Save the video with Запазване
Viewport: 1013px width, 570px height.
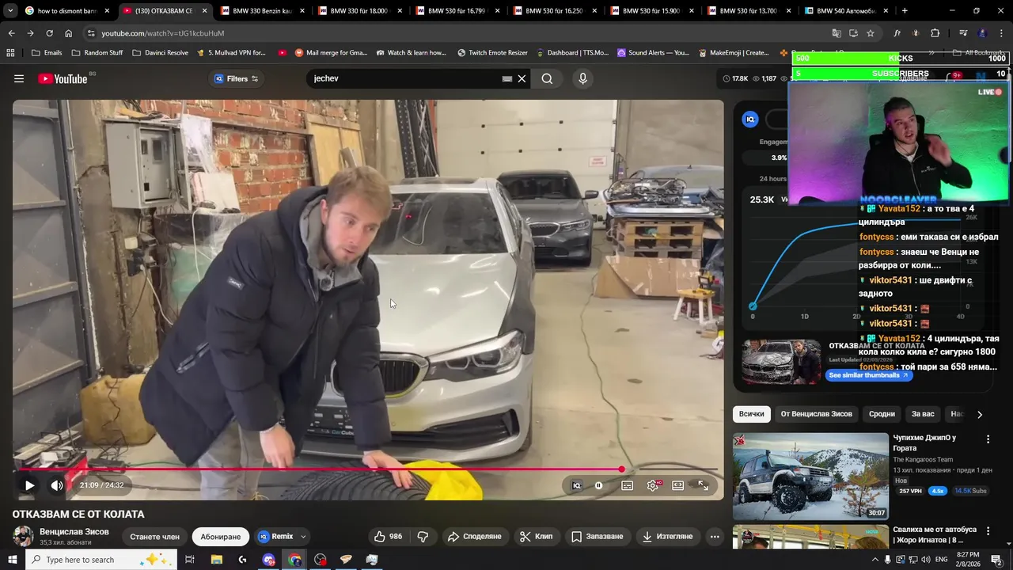(598, 536)
